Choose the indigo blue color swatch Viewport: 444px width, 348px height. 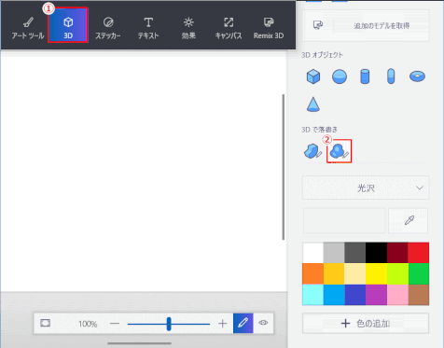[355, 295]
